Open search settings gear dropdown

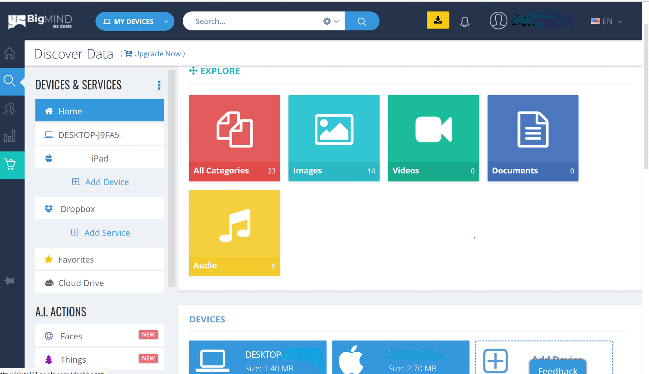(x=331, y=21)
